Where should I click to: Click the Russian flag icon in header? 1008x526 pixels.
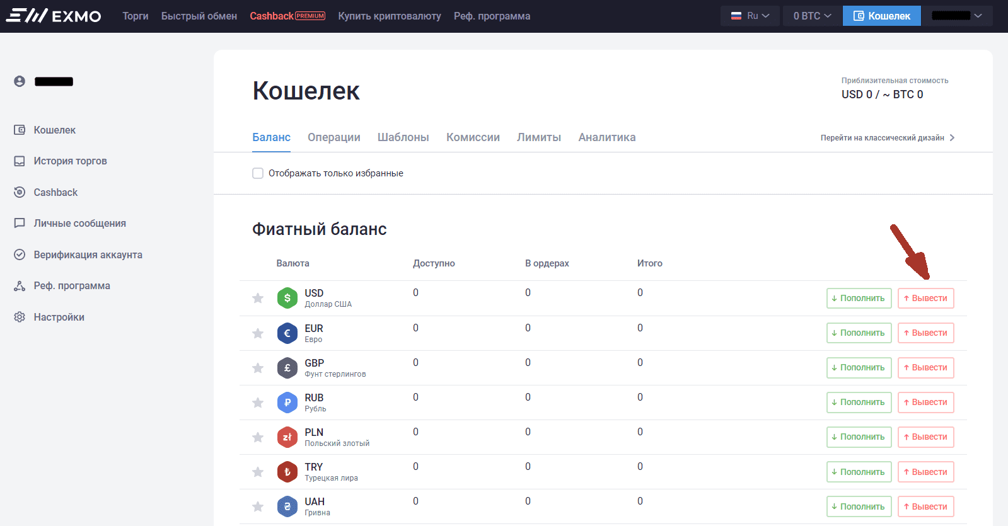coord(736,16)
